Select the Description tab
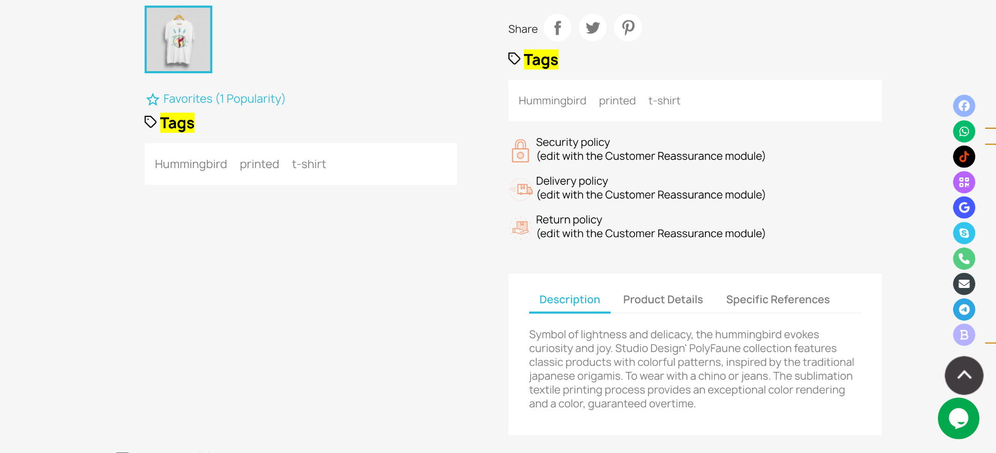 (569, 300)
